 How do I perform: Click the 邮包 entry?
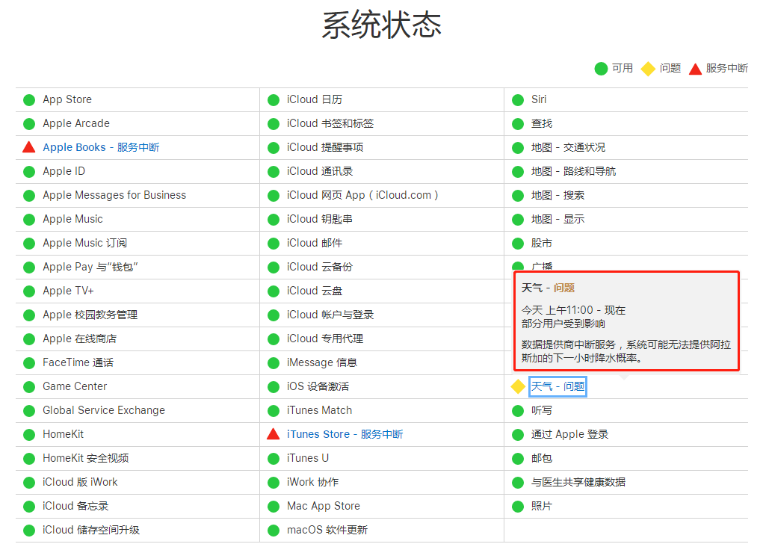click(x=542, y=458)
